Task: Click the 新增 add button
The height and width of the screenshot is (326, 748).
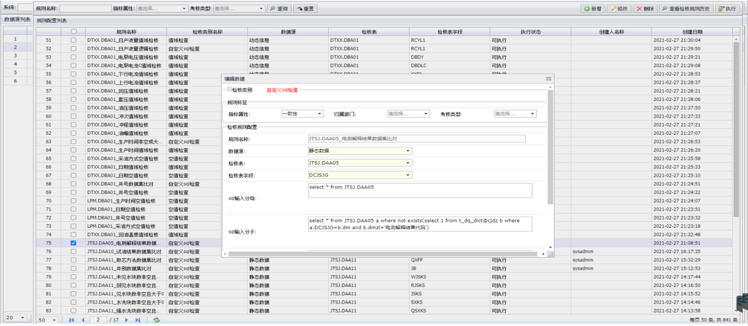Action: [594, 9]
